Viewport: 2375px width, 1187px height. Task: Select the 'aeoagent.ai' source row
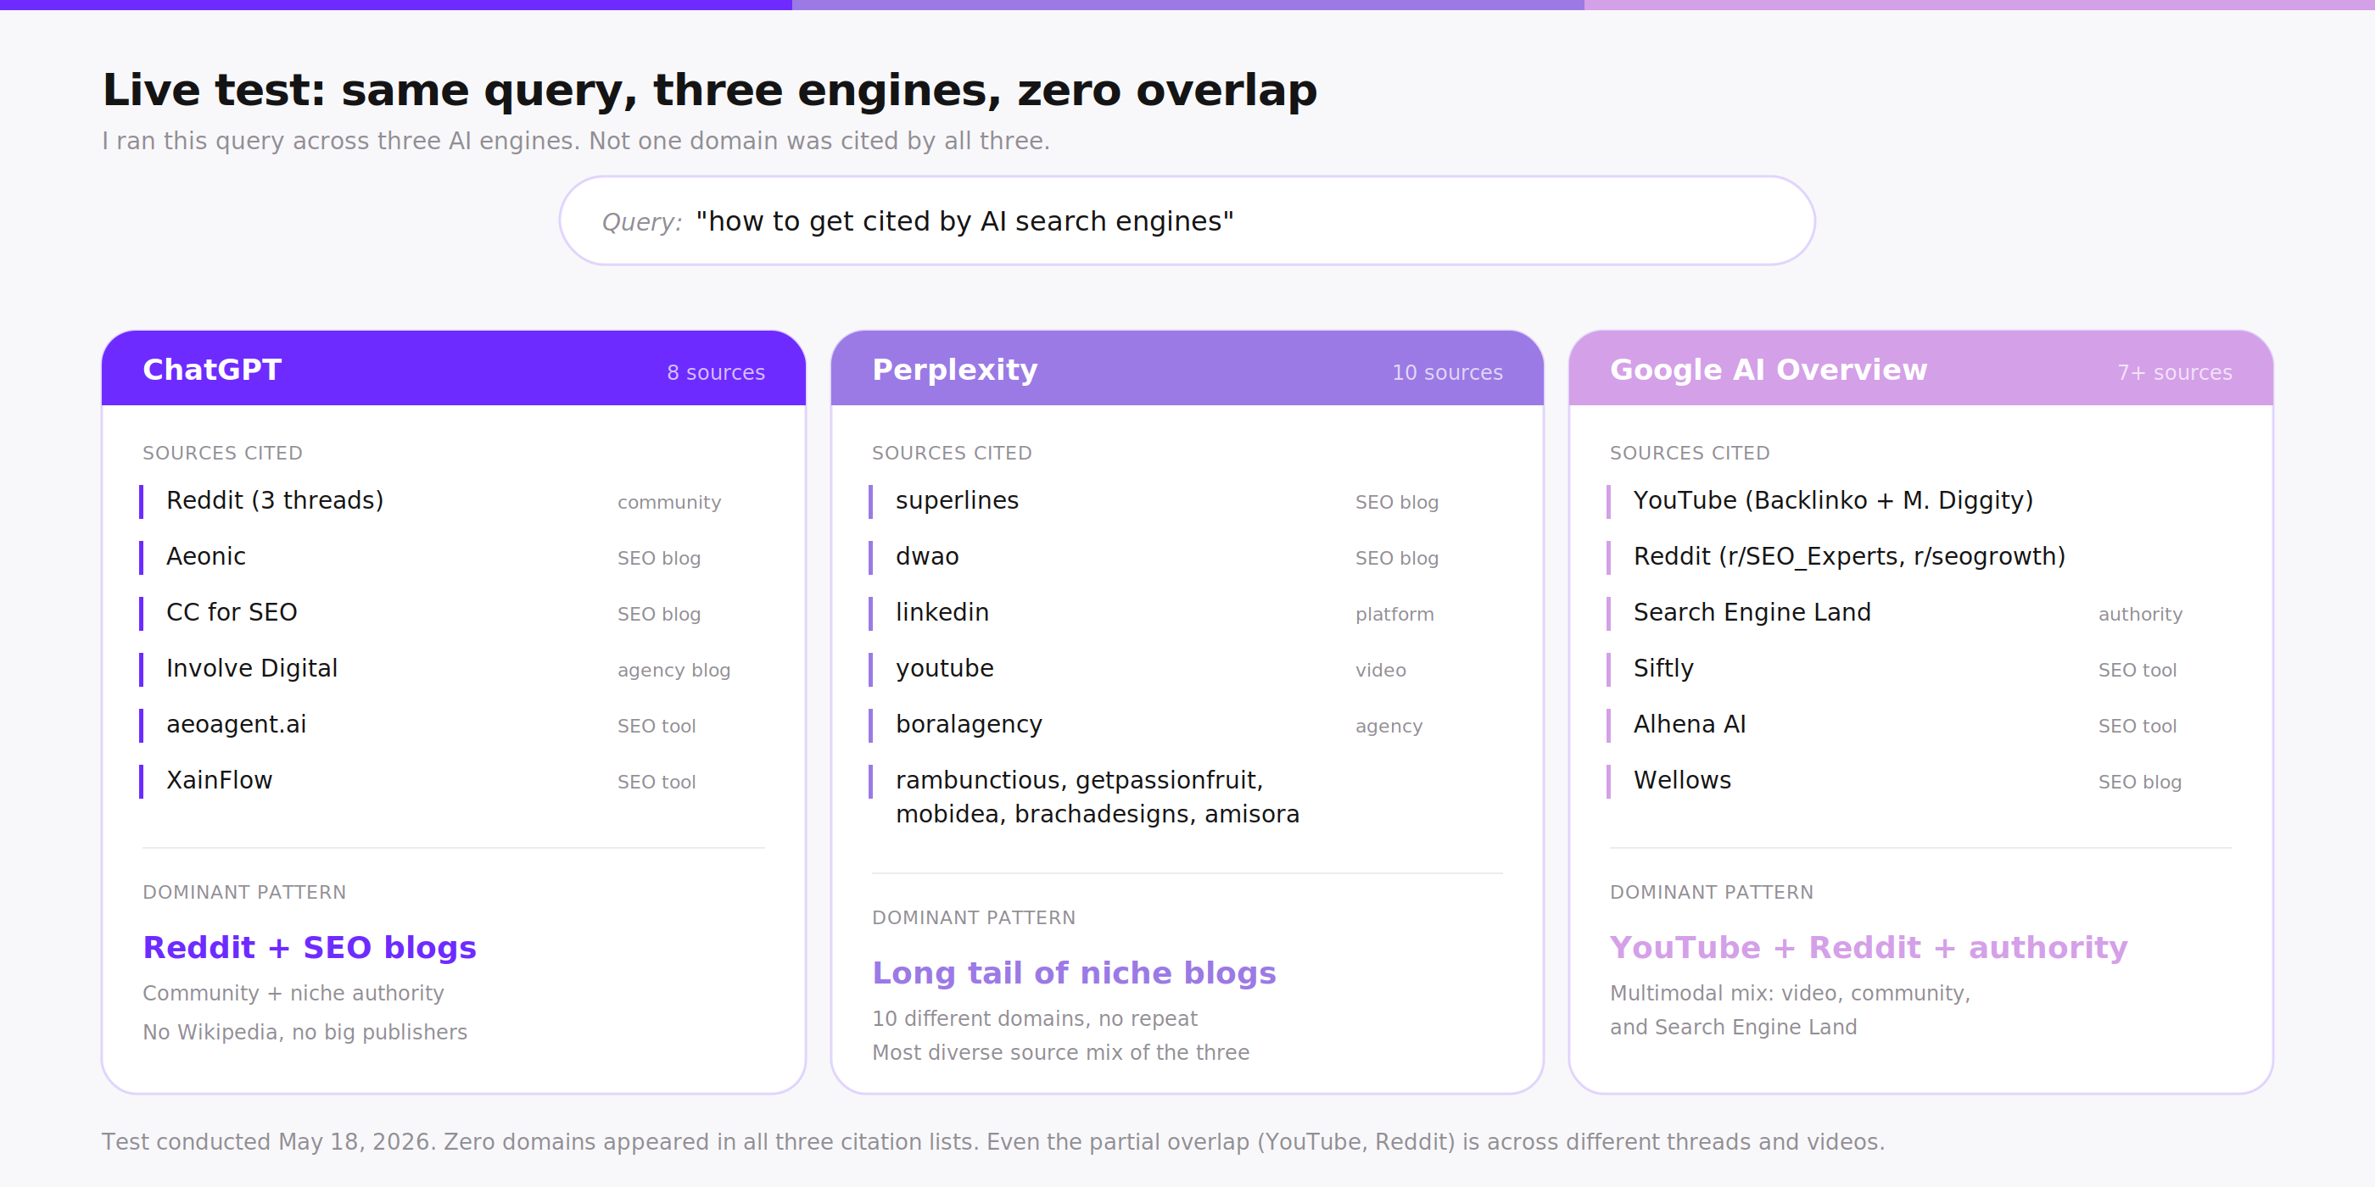tap(453, 725)
